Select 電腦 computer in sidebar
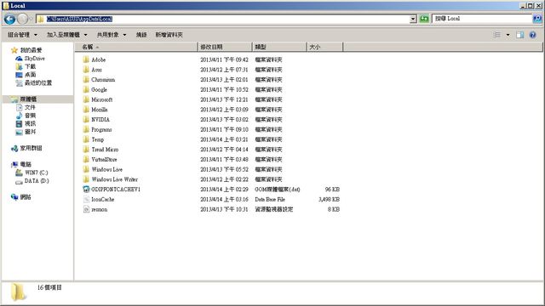The height and width of the screenshot is (306, 545). coord(21,164)
